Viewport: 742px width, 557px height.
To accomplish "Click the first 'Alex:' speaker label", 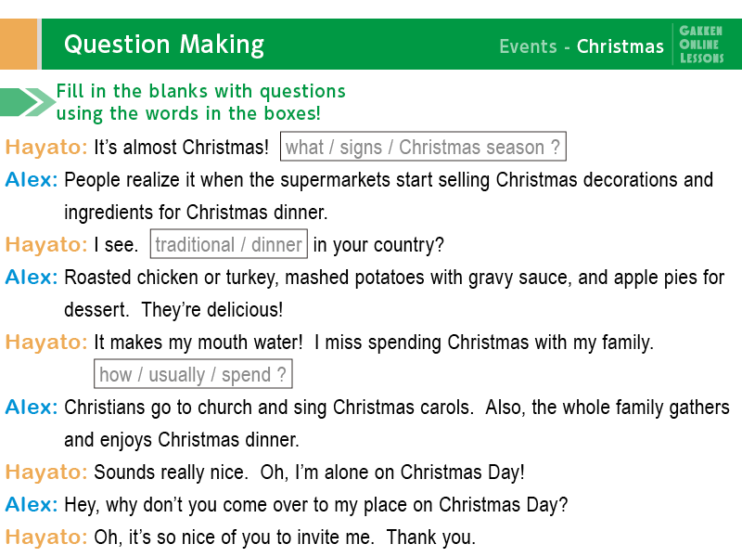I will point(32,180).
